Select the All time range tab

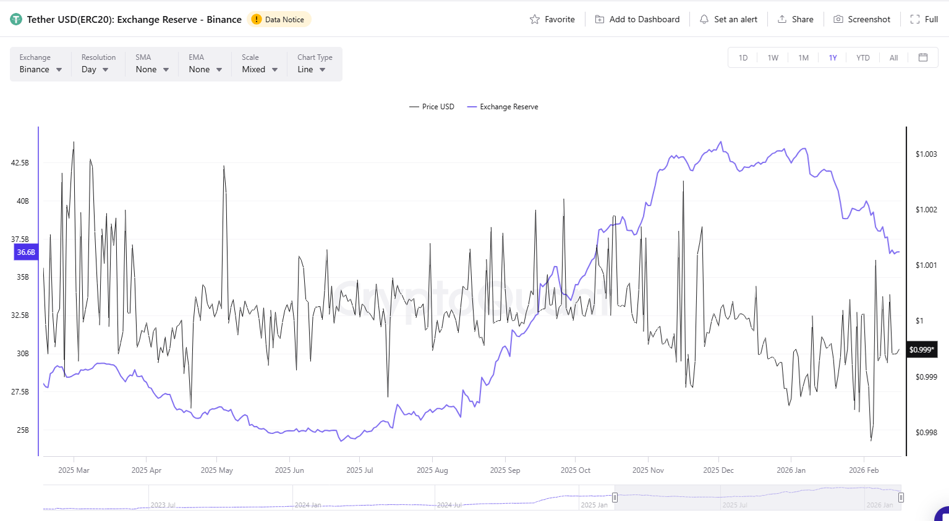[x=893, y=57]
